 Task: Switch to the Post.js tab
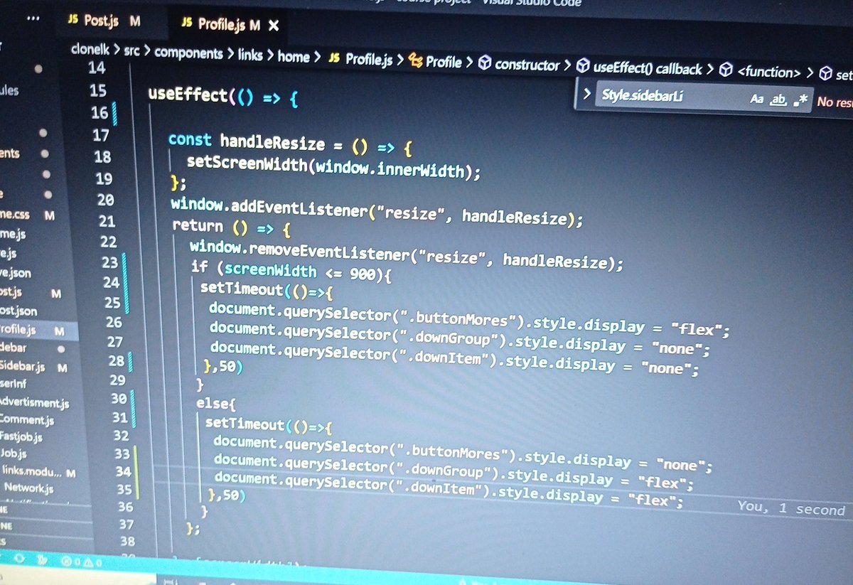click(107, 22)
